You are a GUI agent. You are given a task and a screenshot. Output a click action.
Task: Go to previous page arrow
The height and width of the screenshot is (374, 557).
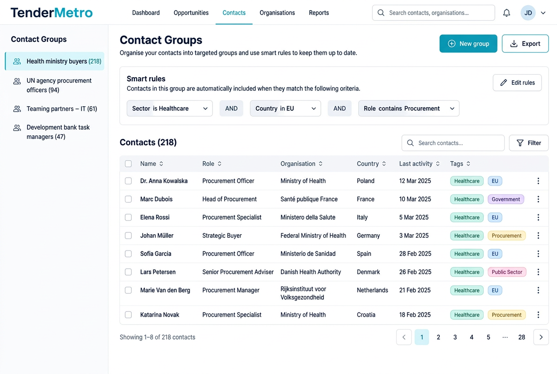(404, 337)
